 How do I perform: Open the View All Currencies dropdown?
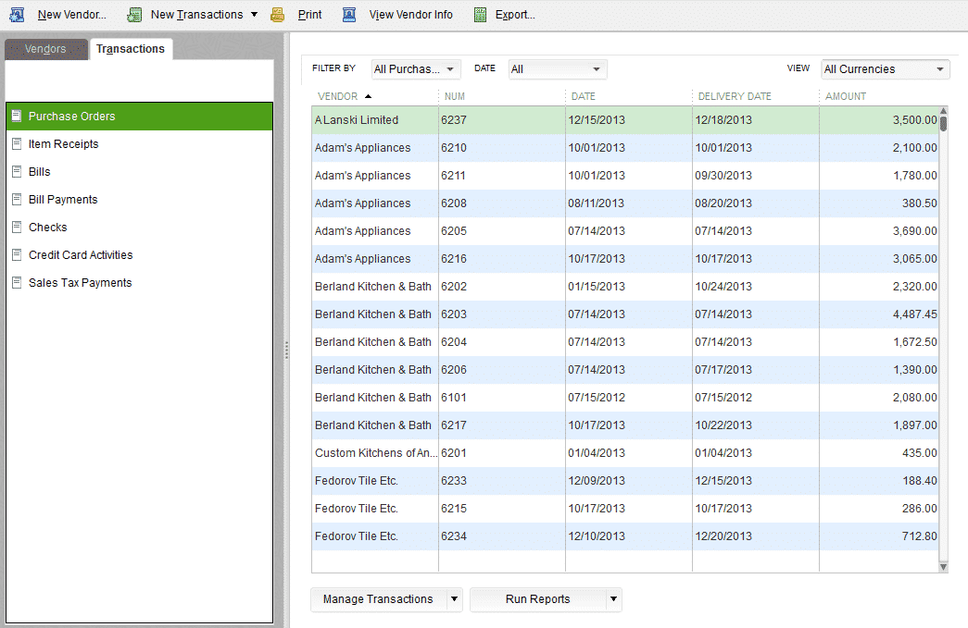click(x=885, y=69)
